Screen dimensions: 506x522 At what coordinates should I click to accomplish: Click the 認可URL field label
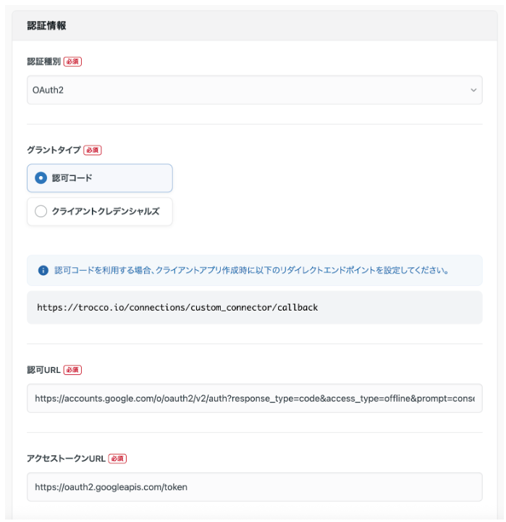pos(43,370)
